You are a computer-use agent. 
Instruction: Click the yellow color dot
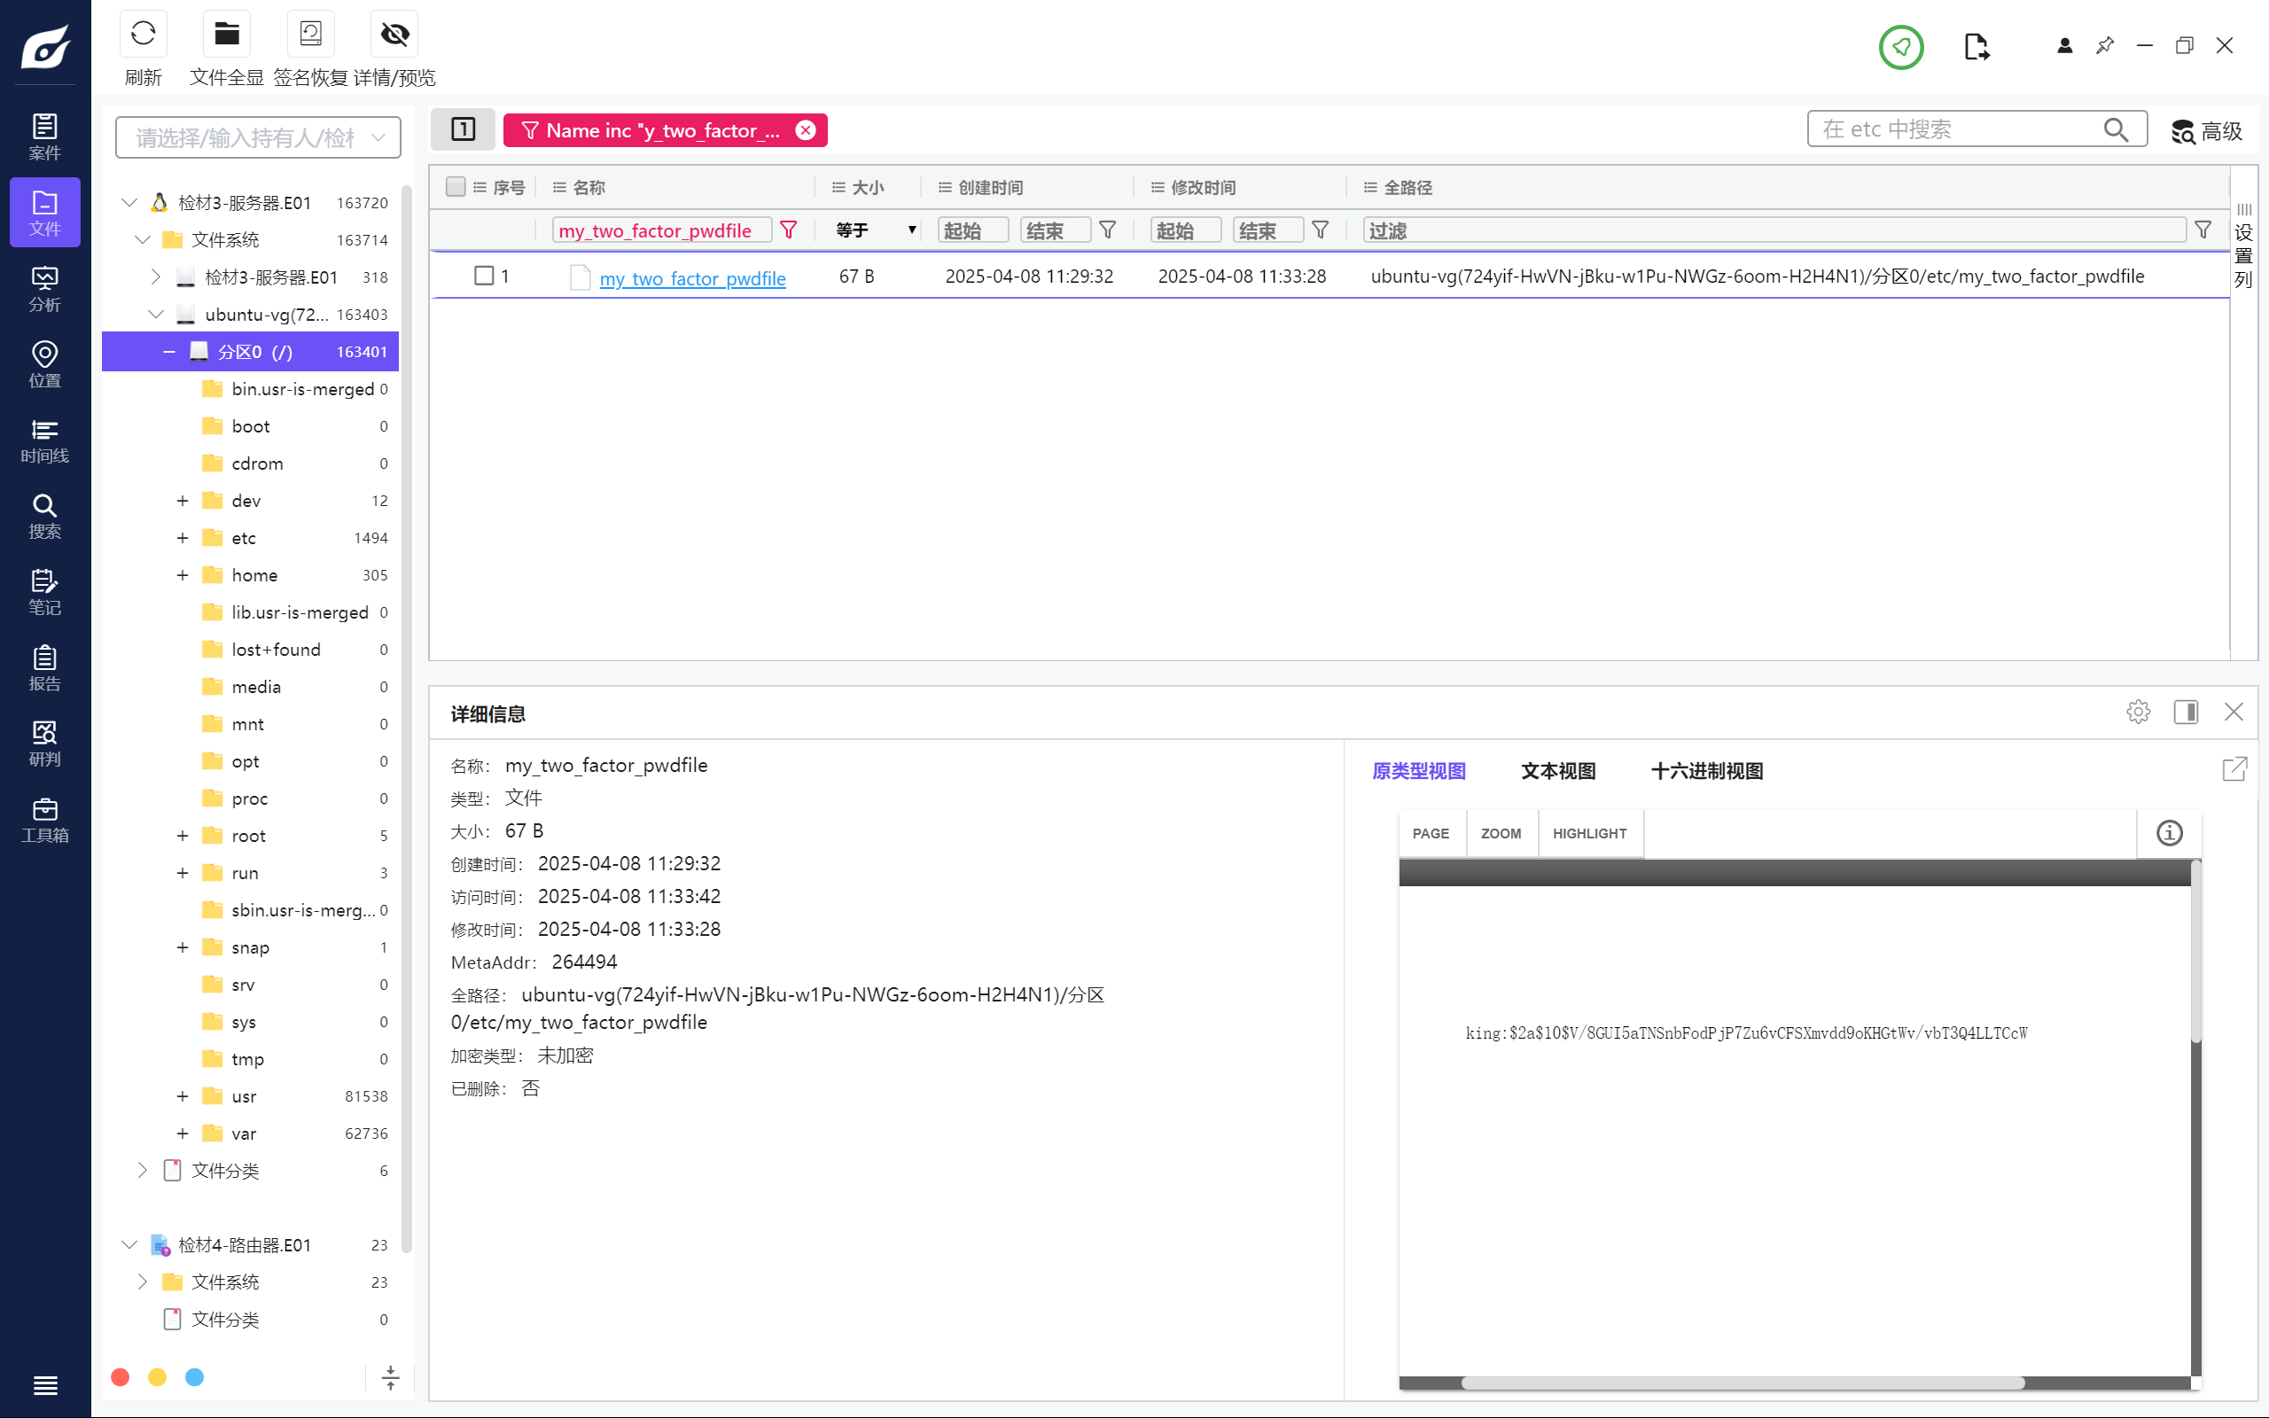pos(158,1376)
